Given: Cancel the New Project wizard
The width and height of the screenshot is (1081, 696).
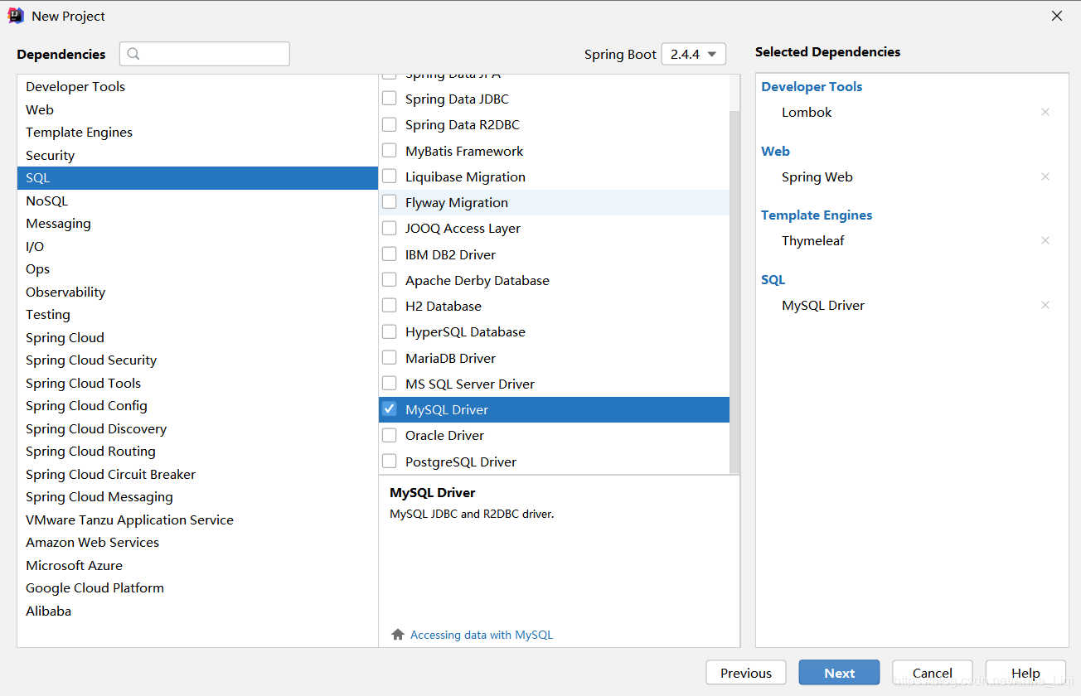Looking at the screenshot, I should 933,673.
